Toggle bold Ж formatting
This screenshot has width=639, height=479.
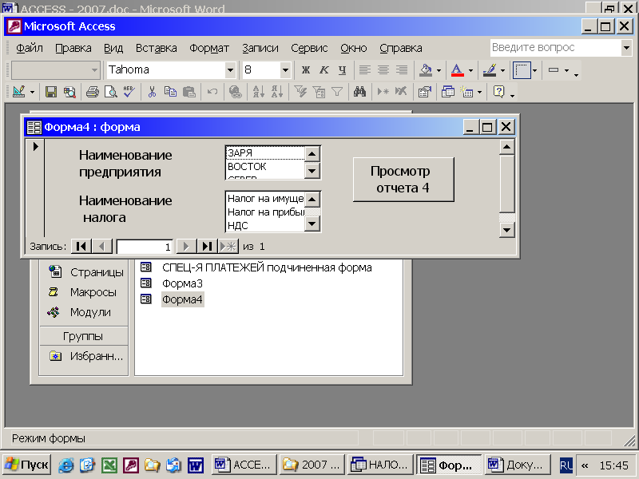click(x=306, y=70)
